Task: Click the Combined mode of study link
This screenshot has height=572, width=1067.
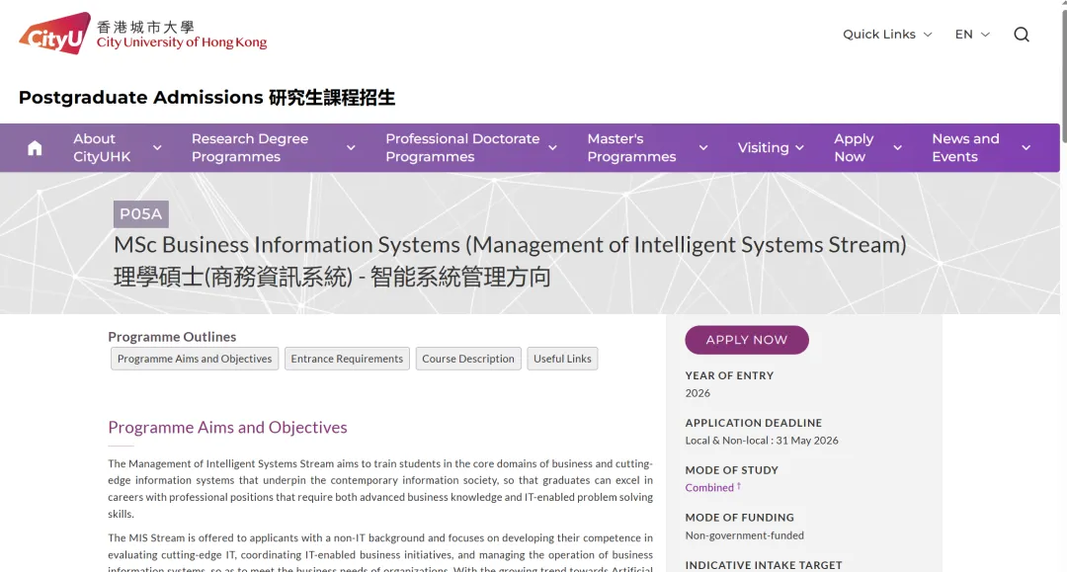Action: coord(709,488)
